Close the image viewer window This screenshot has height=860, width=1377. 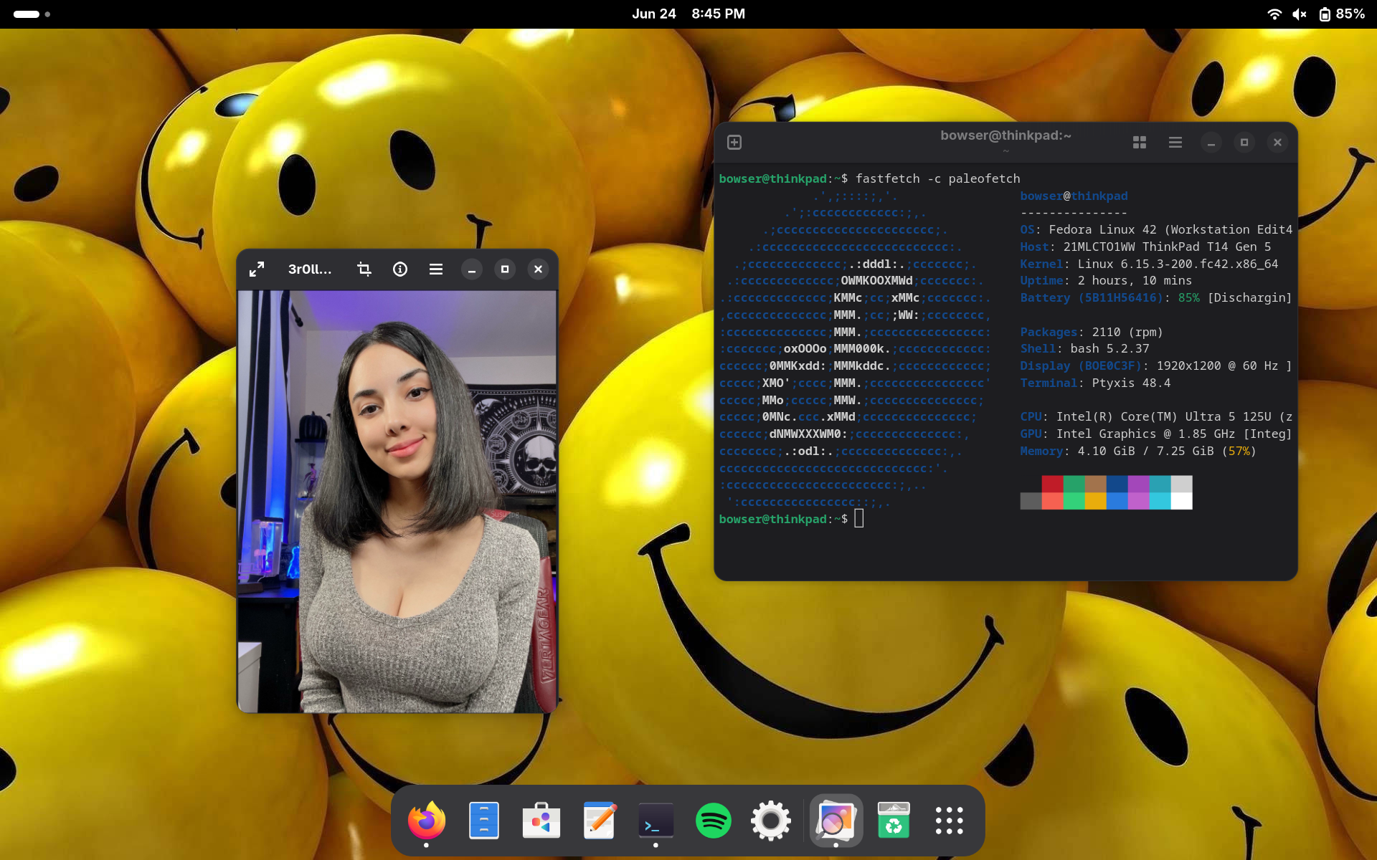(x=538, y=269)
